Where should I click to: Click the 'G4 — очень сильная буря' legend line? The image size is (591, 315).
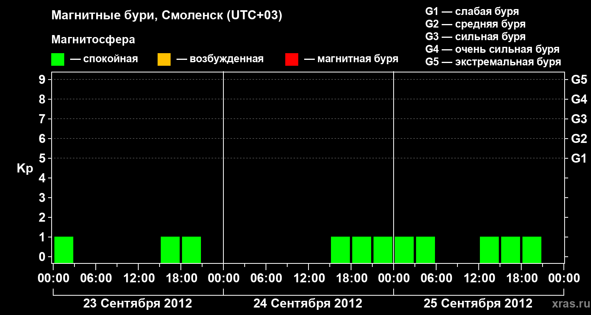pyautogui.click(x=492, y=49)
